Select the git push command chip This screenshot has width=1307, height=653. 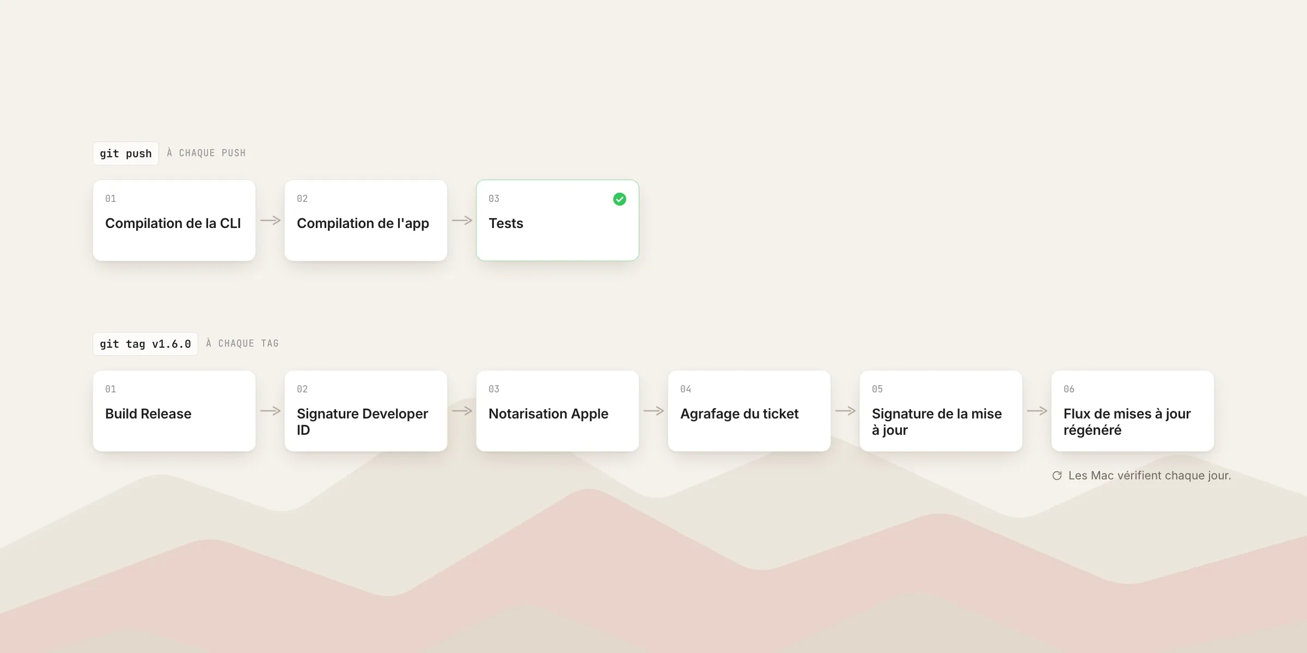point(126,153)
